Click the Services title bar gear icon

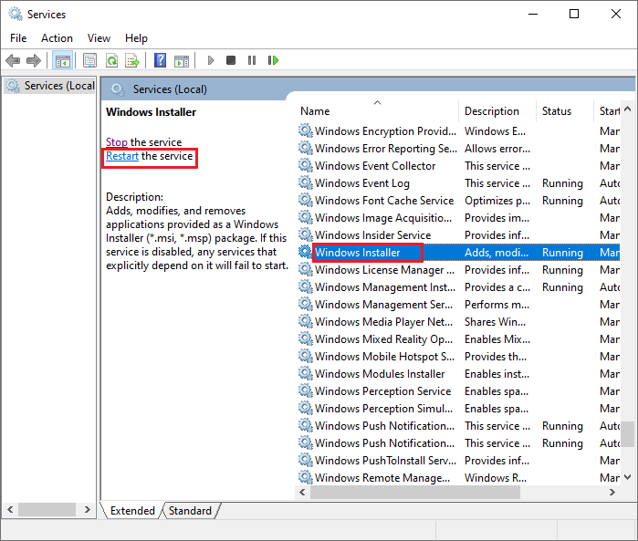point(16,15)
